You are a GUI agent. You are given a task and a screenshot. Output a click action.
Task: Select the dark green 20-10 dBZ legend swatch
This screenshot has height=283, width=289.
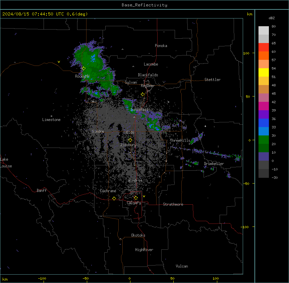click(x=264, y=148)
